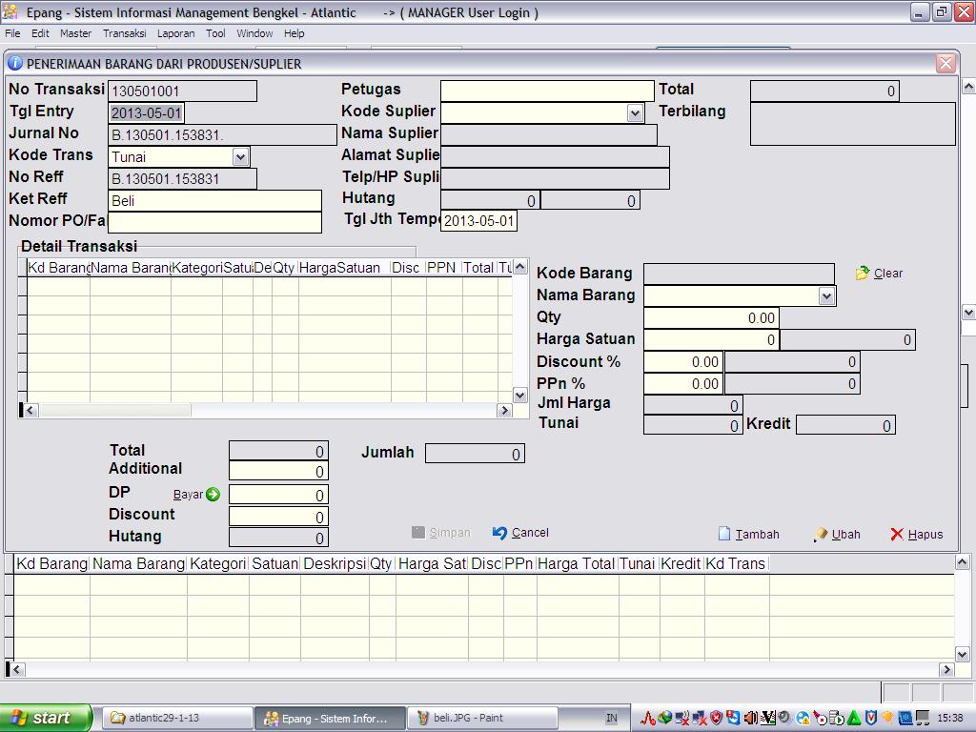Expand the Nama Barang combo box
The height and width of the screenshot is (732, 976).
pyautogui.click(x=826, y=296)
